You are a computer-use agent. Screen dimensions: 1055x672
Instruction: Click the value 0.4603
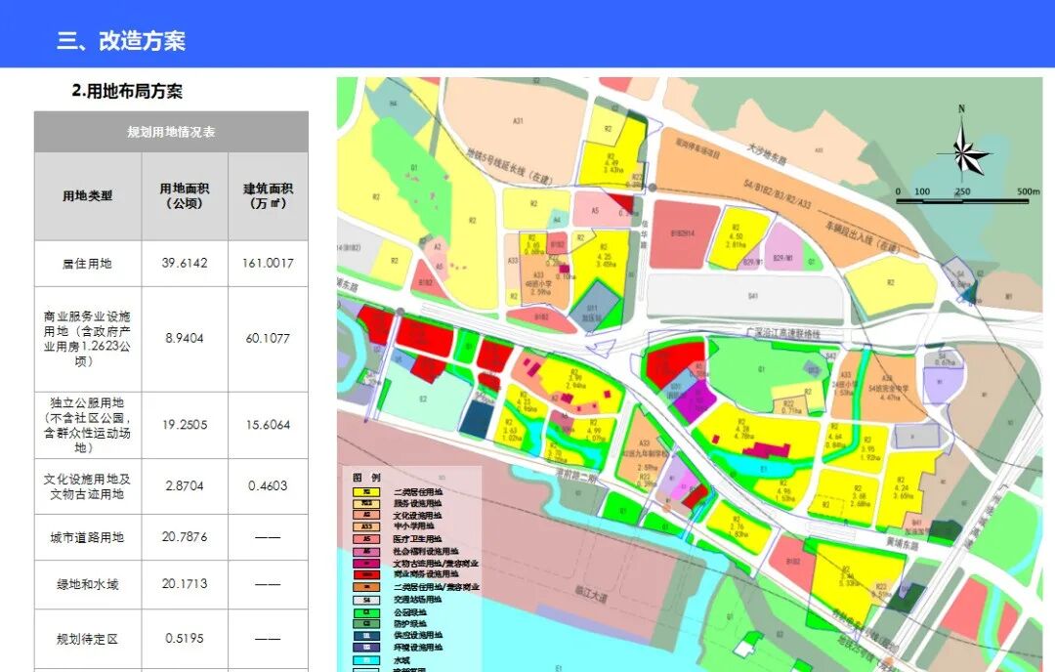click(268, 485)
